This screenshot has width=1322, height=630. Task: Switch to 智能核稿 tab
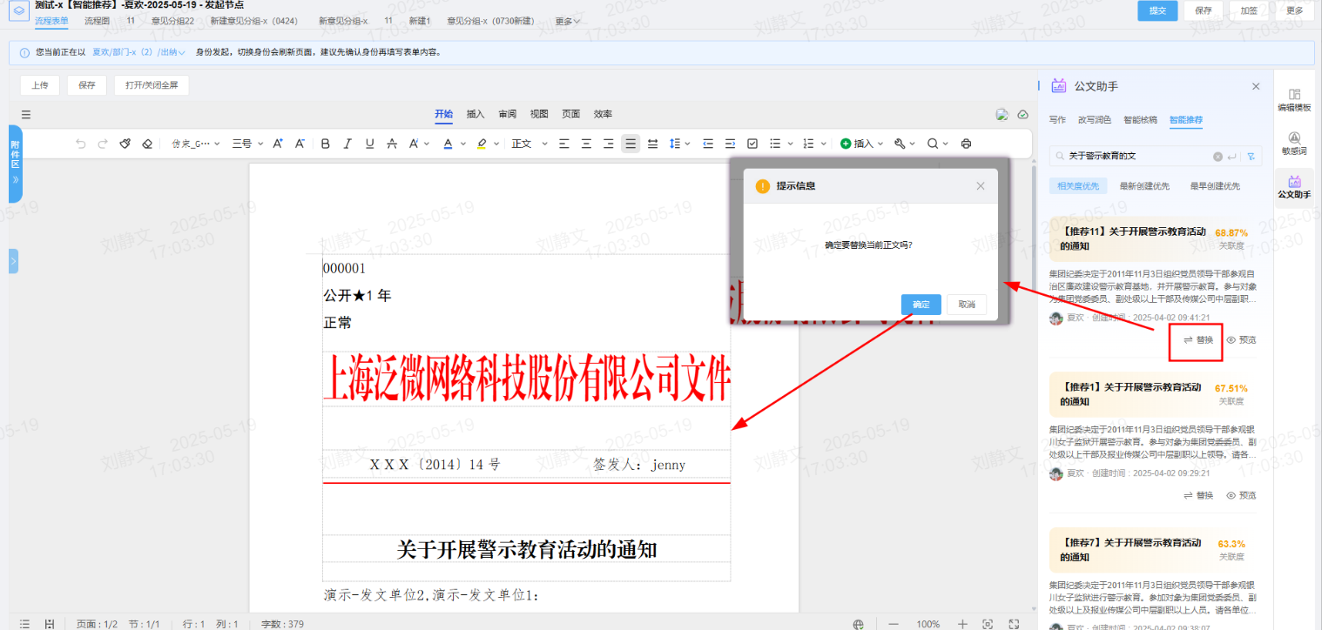click(1140, 120)
